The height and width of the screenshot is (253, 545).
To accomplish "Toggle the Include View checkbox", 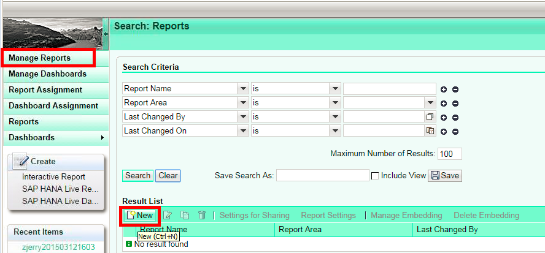I will coord(375,176).
